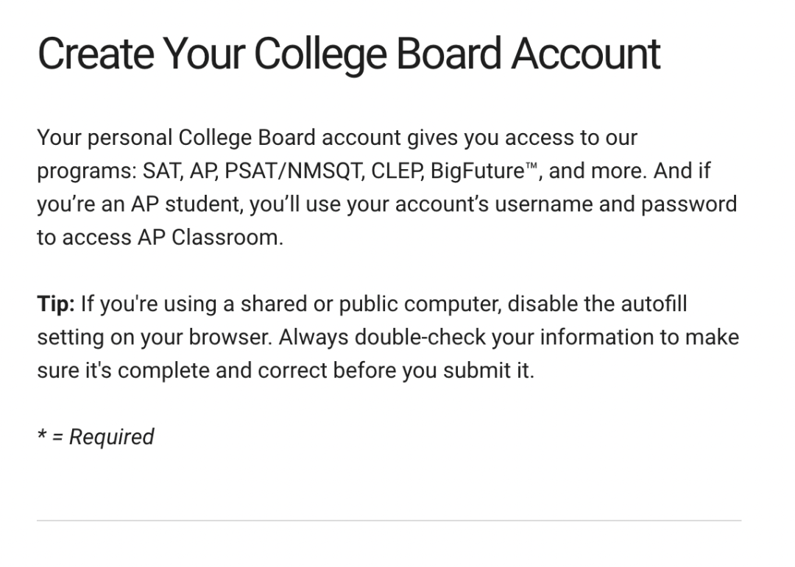Image resolution: width=795 pixels, height=567 pixels.
Task: Select the bold "Tip:" label
Action: click(56, 304)
